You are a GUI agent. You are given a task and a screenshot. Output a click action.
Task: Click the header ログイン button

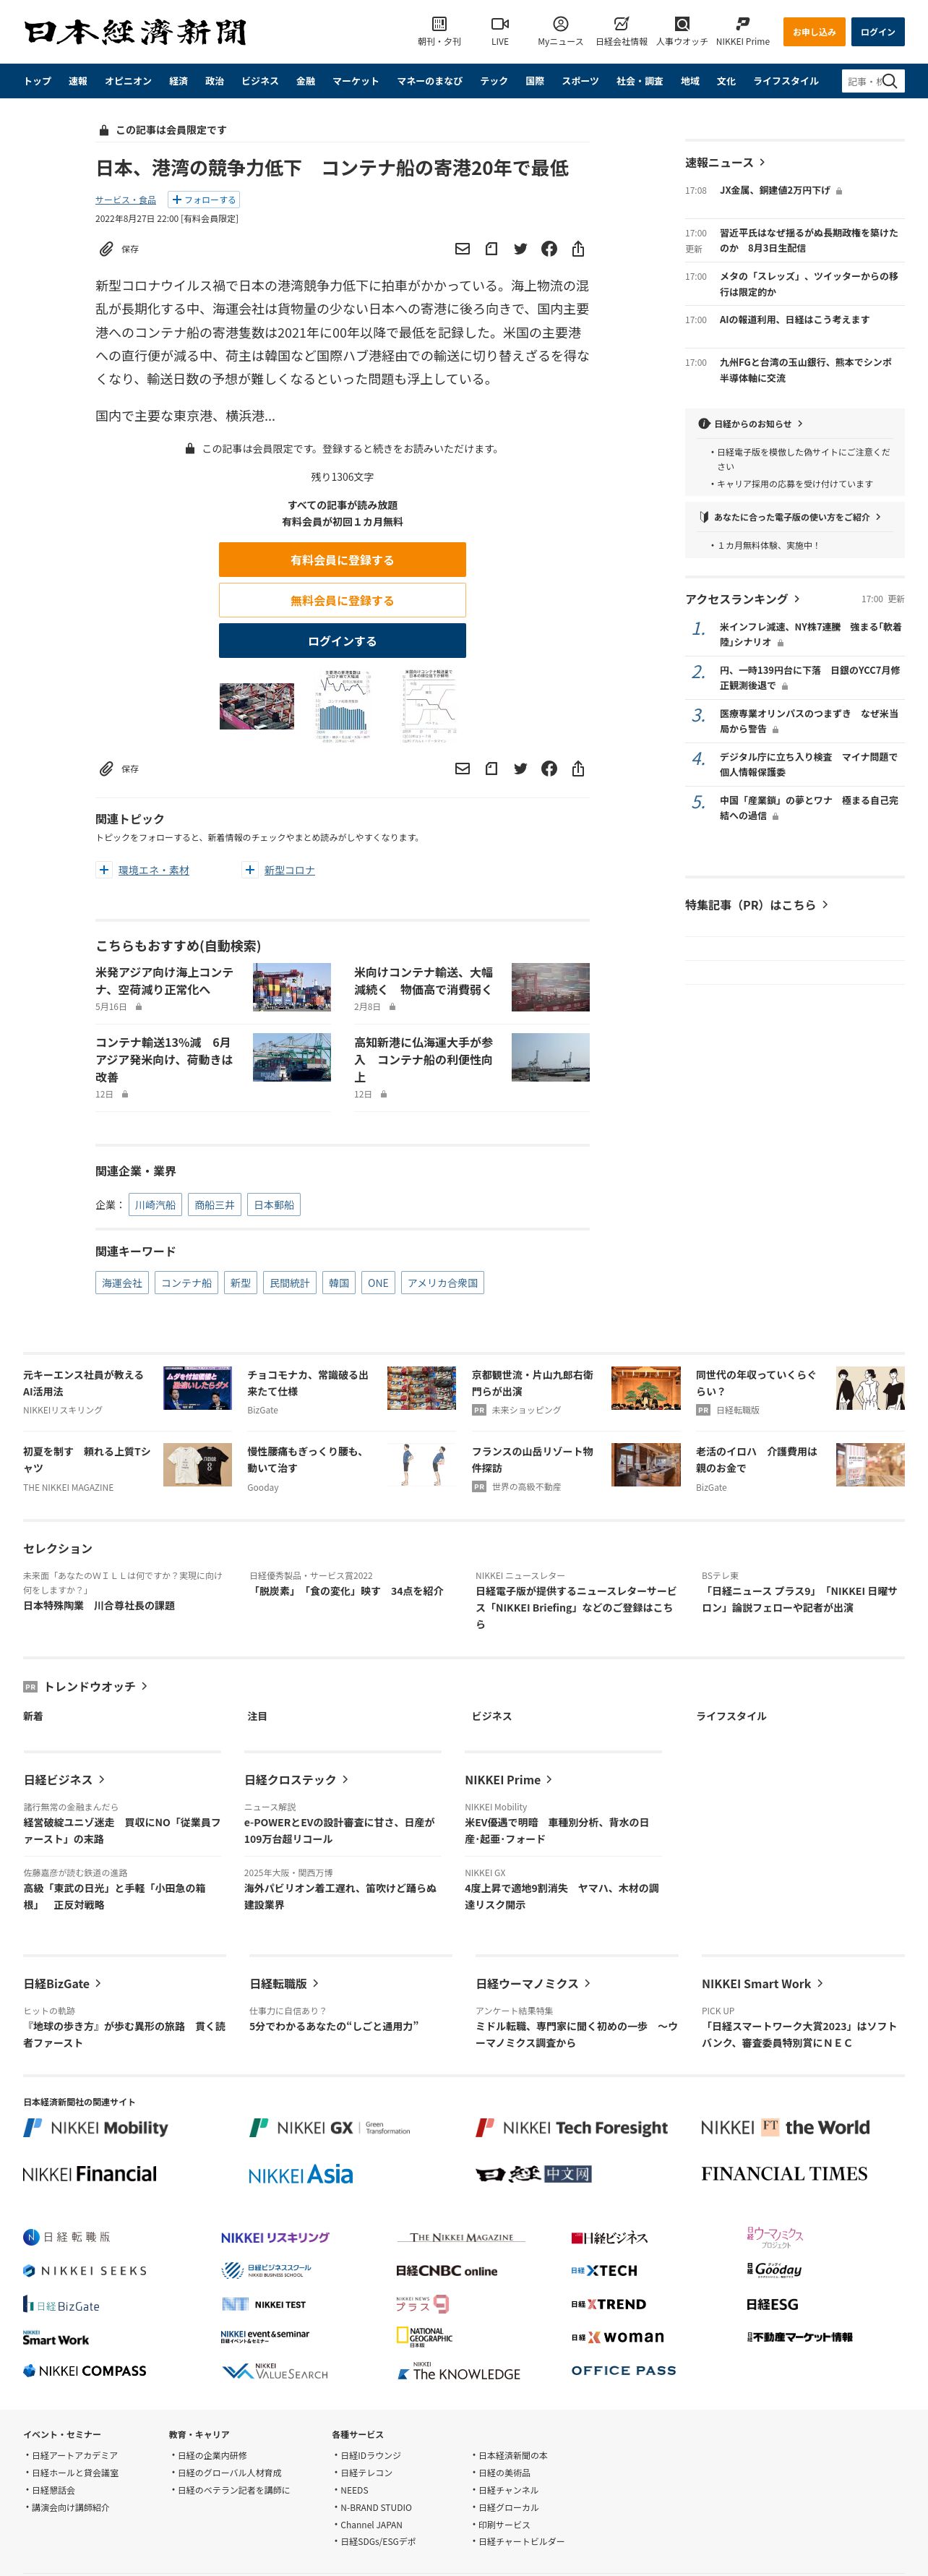click(x=878, y=32)
